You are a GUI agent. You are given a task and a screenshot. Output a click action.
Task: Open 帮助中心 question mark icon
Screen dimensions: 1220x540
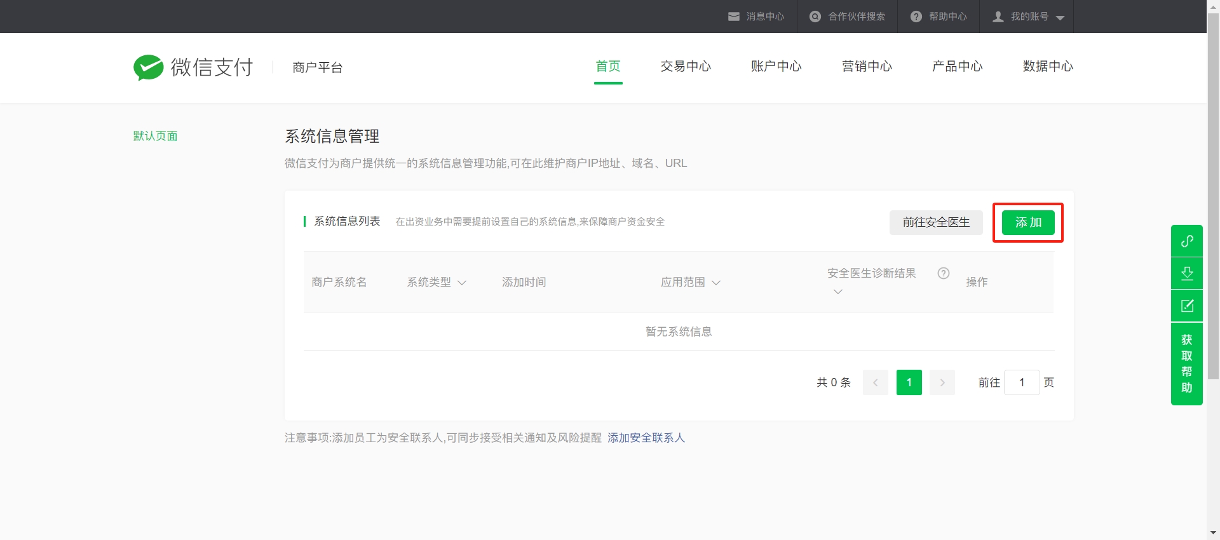(916, 17)
